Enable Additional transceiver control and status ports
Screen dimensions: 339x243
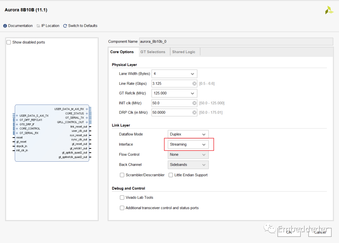122,208
